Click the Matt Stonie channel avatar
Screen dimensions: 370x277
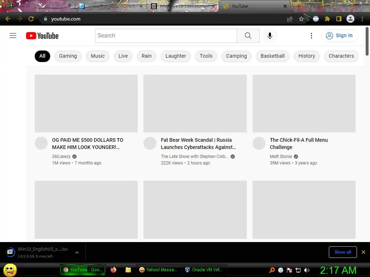point(259,143)
